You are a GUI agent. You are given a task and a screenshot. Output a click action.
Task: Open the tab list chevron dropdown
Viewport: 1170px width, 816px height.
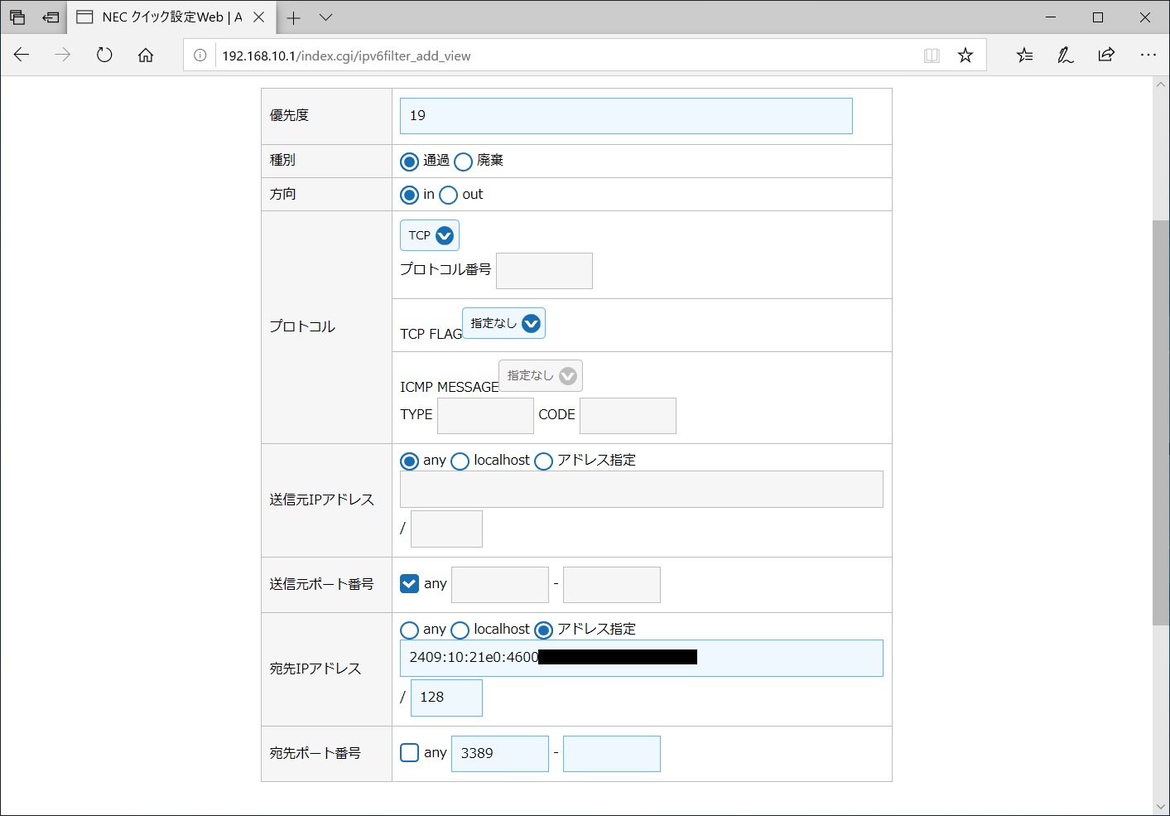pos(326,17)
